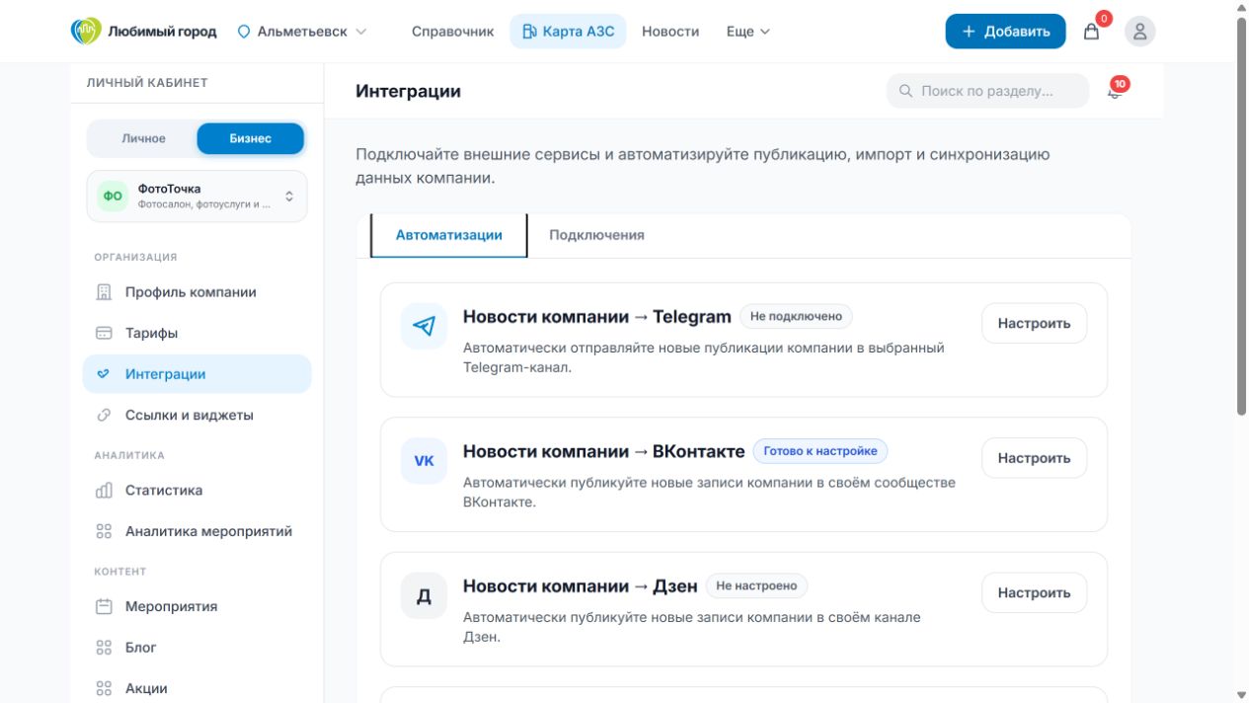Click the magnifier icon in section search
The width and height of the screenshot is (1249, 703).
[905, 91]
